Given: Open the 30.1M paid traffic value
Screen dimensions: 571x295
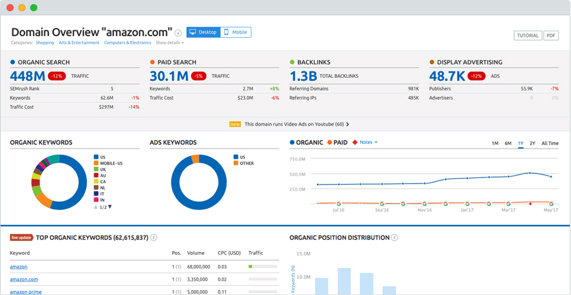Looking at the screenshot, I should click(169, 76).
